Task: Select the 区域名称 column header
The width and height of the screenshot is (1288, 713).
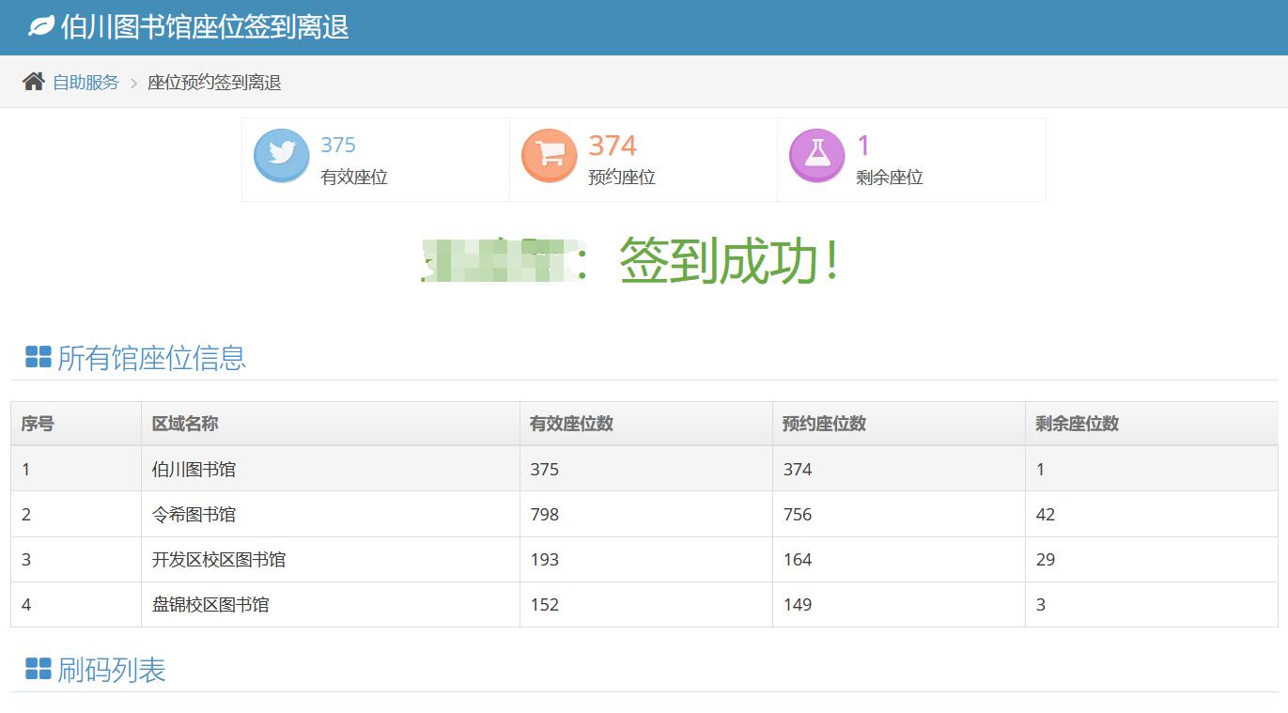Action: (185, 424)
